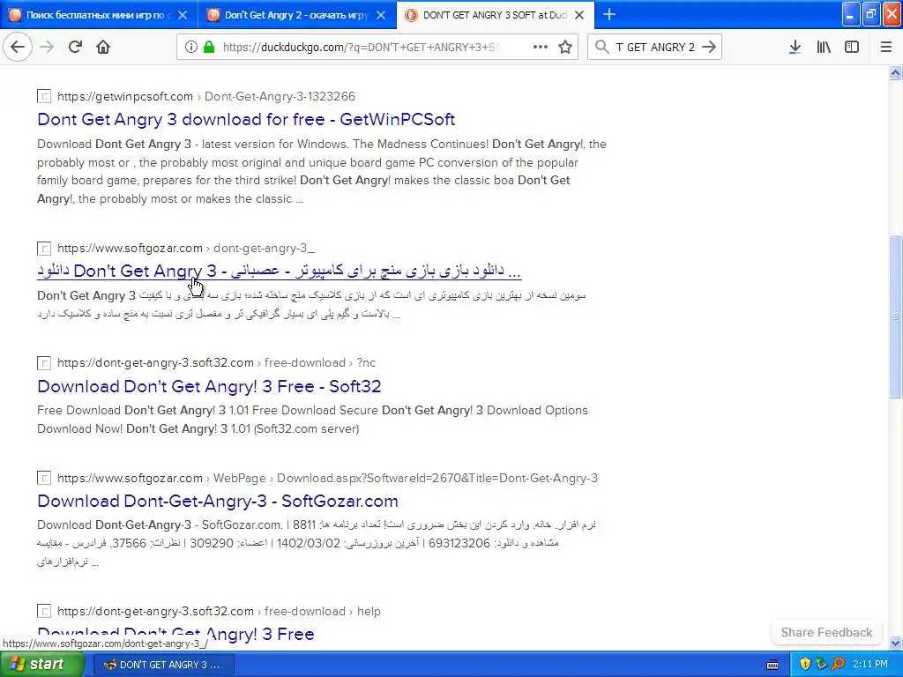Click favicon beside softgozar dont-get-angry-3_ result
The image size is (903, 677).
[44, 248]
